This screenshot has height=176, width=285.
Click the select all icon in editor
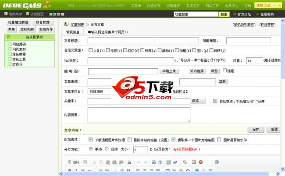tap(168, 162)
